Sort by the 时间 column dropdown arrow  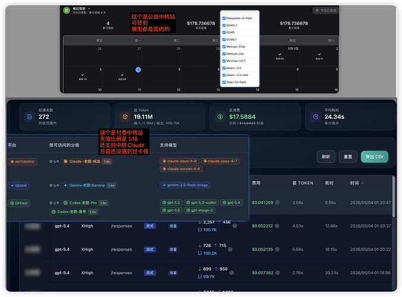(x=363, y=183)
